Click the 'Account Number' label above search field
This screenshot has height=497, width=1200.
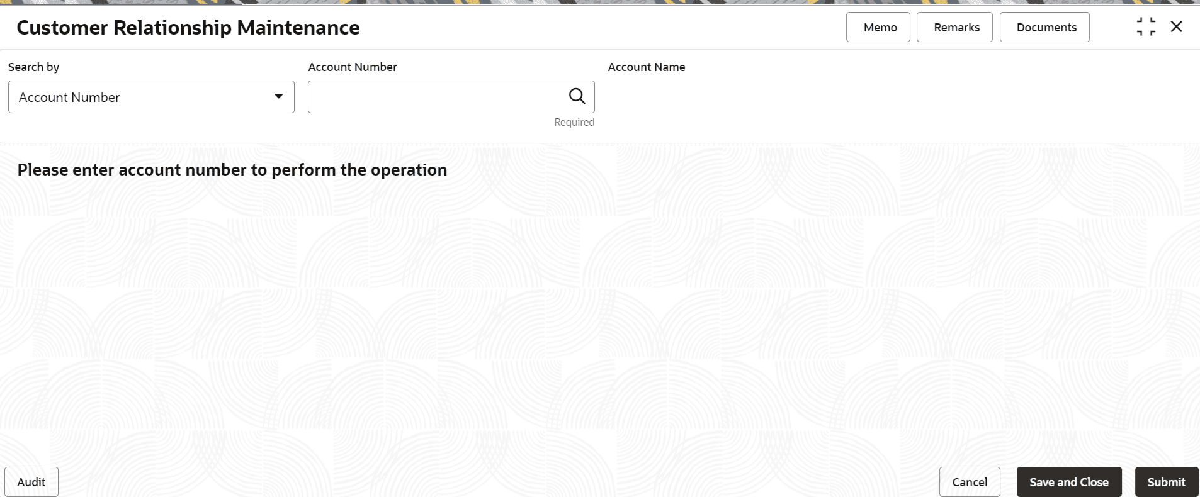(353, 67)
